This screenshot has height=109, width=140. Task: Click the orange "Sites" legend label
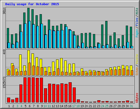tap(137, 71)
